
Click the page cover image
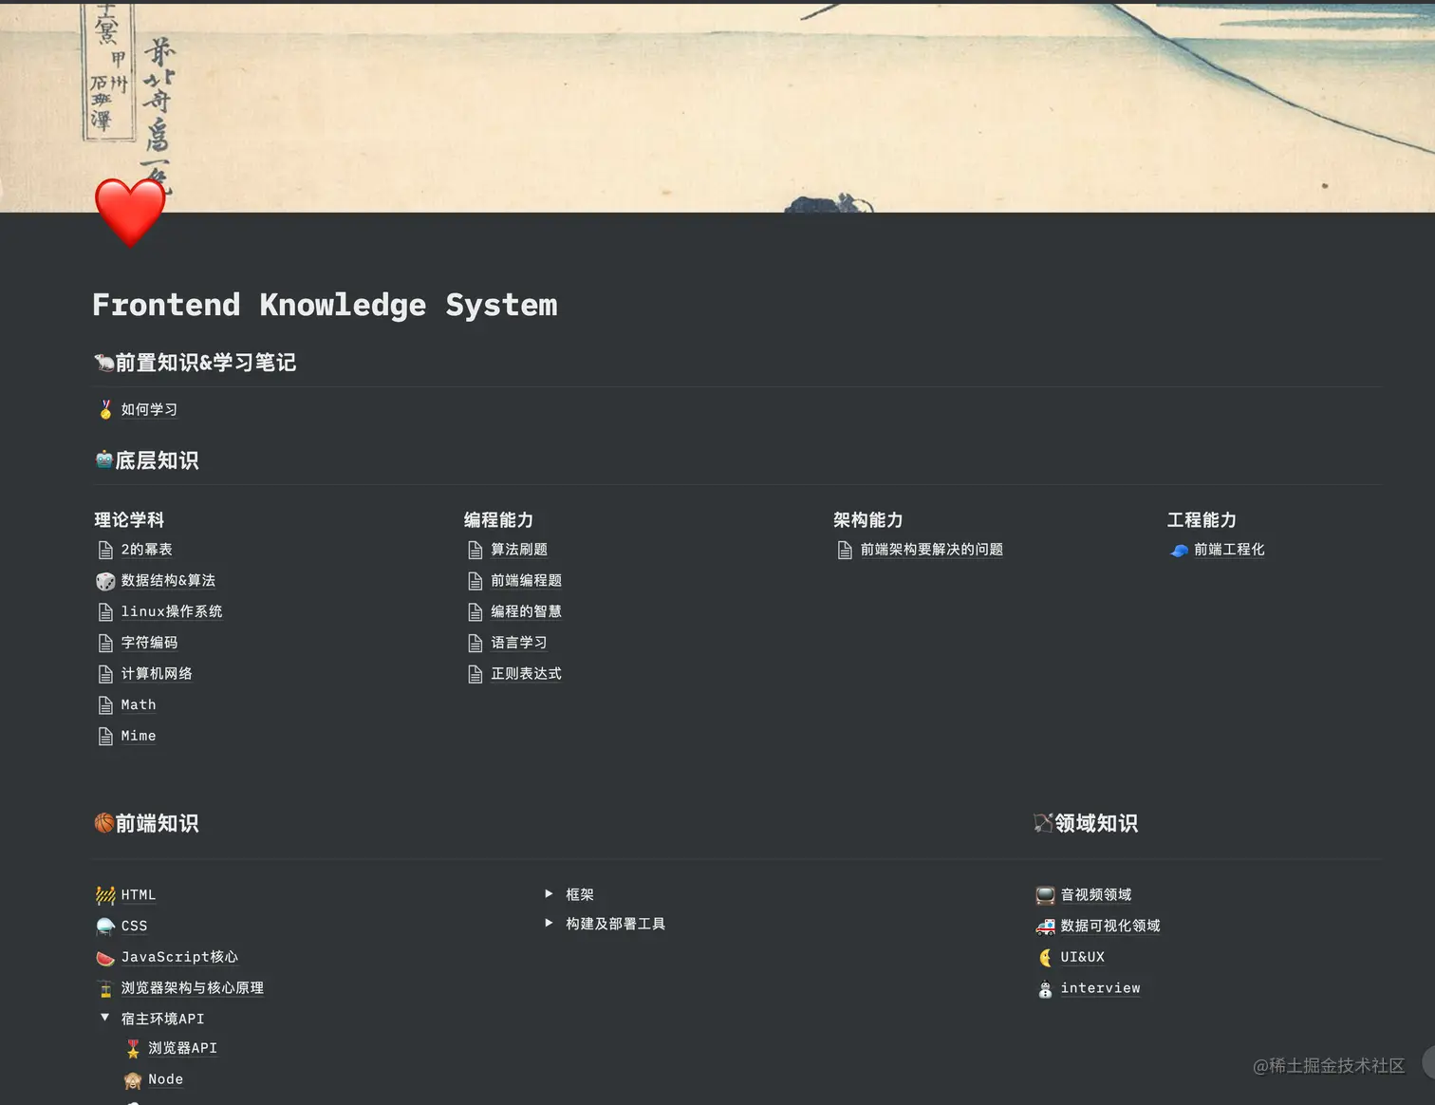tap(717, 106)
